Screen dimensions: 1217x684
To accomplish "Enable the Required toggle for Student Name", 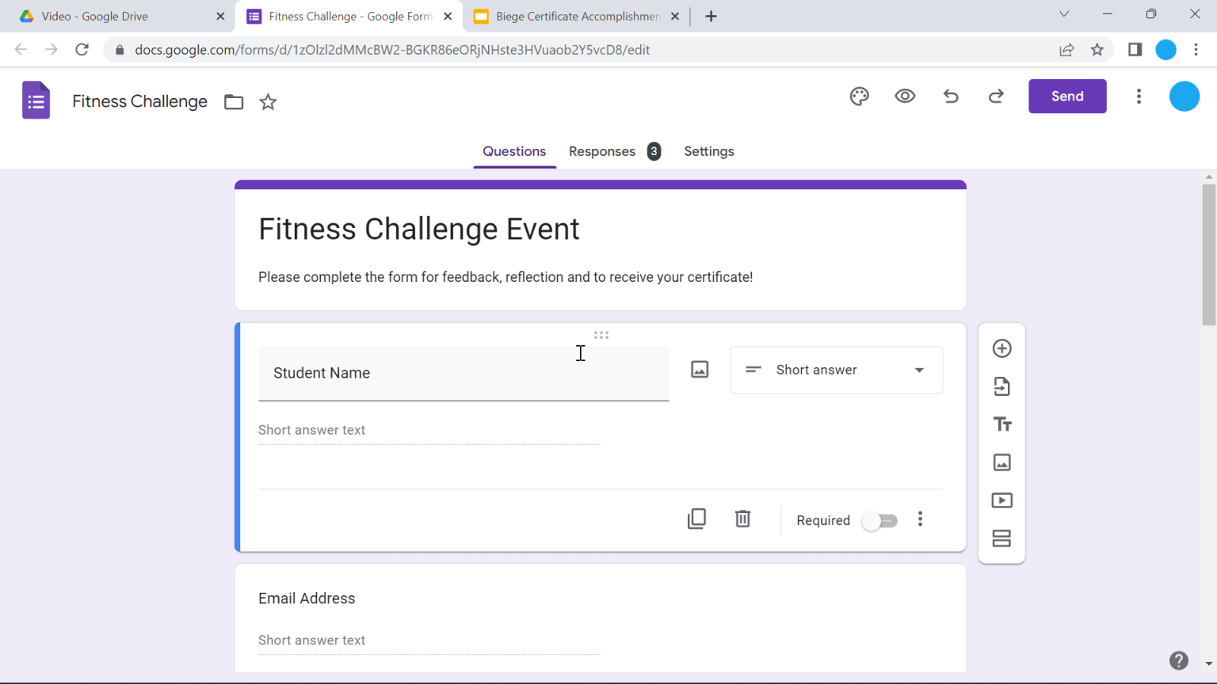I will 879,520.
